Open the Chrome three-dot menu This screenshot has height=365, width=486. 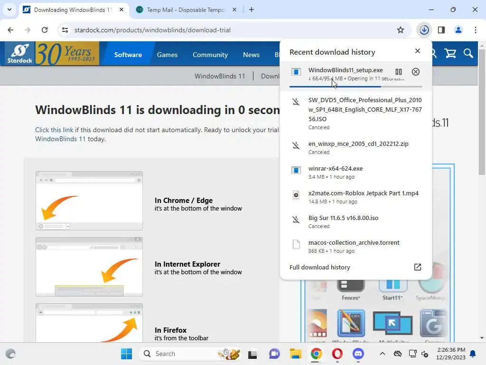pos(476,30)
